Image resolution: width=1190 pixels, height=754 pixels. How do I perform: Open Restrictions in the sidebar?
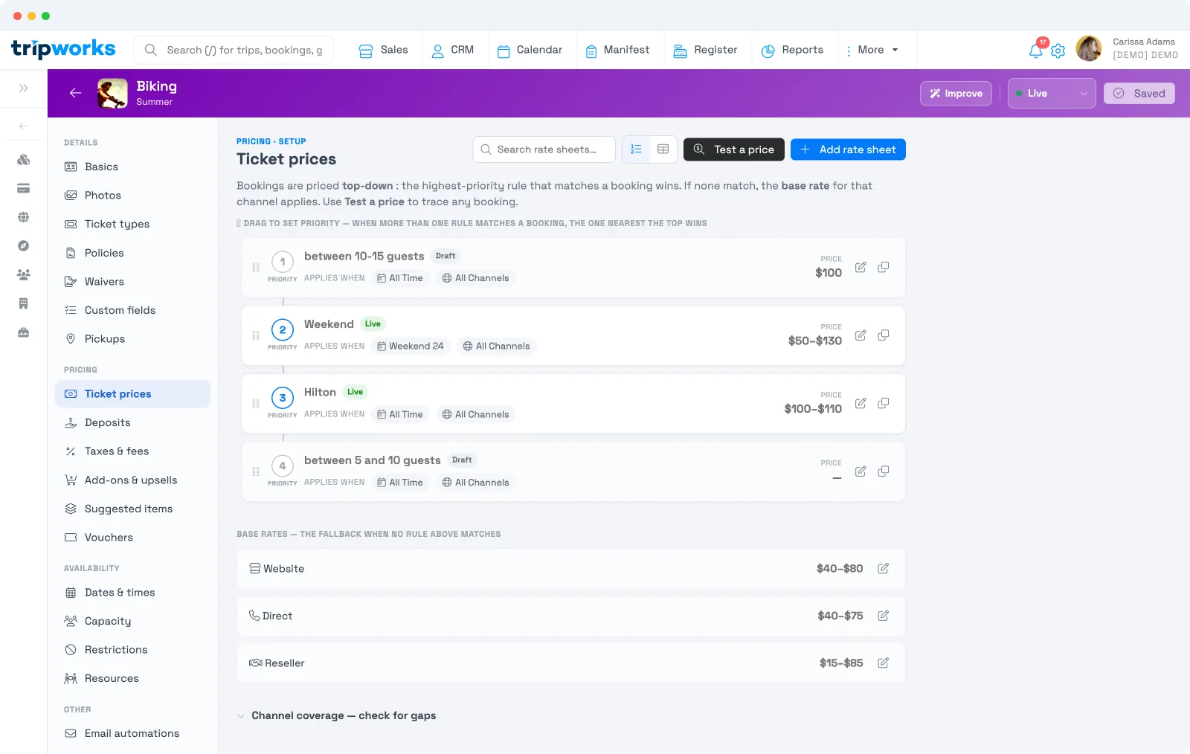132,650
